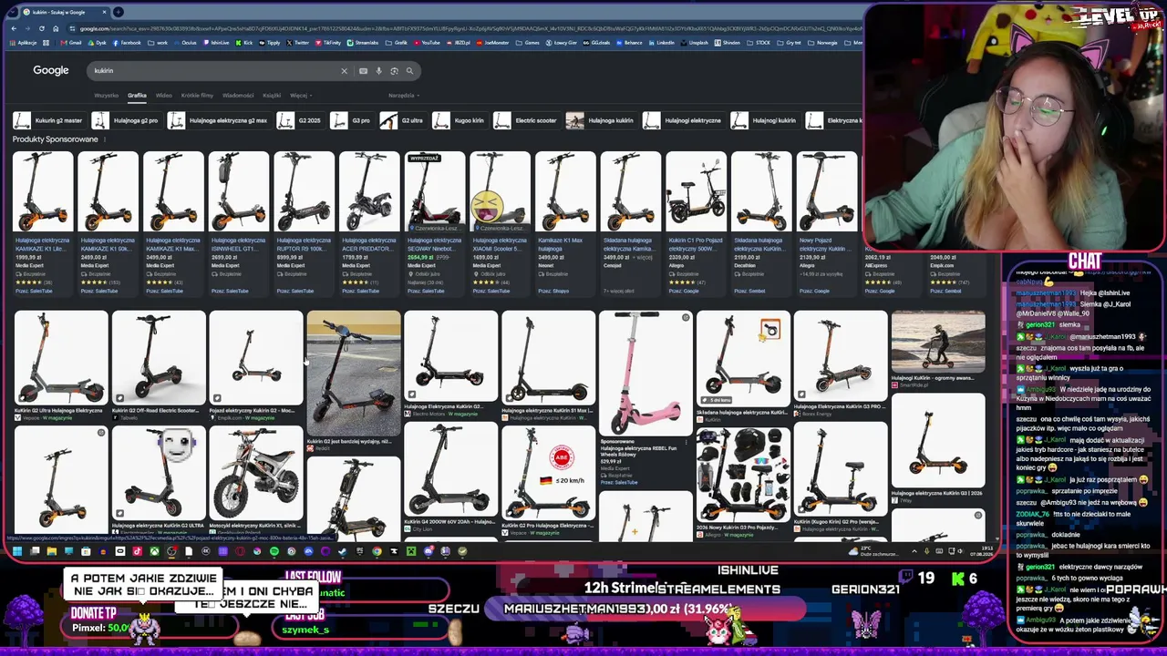The width and height of the screenshot is (1167, 656).
Task: Start a voice search with the microphone
Action: pyautogui.click(x=378, y=70)
